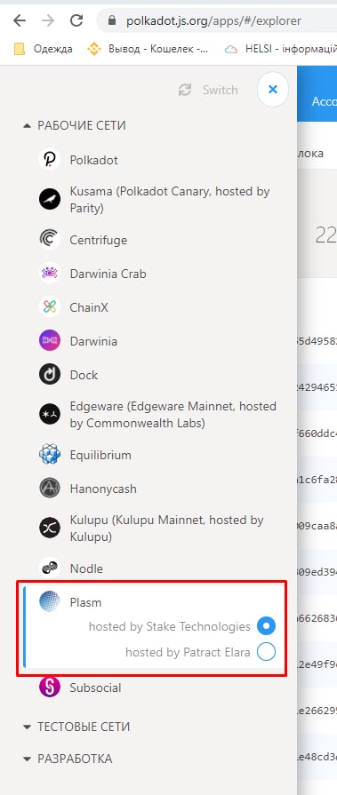
Task: Select hosted by Patract Elara radio button
Action: [266, 651]
